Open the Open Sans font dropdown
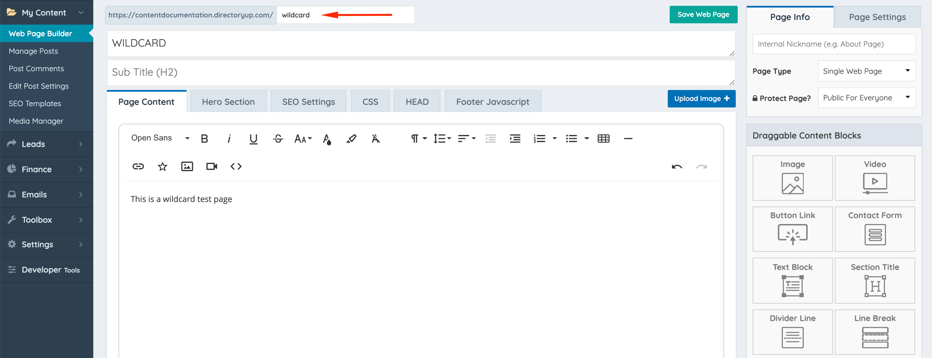Image resolution: width=932 pixels, height=358 pixels. [x=160, y=138]
